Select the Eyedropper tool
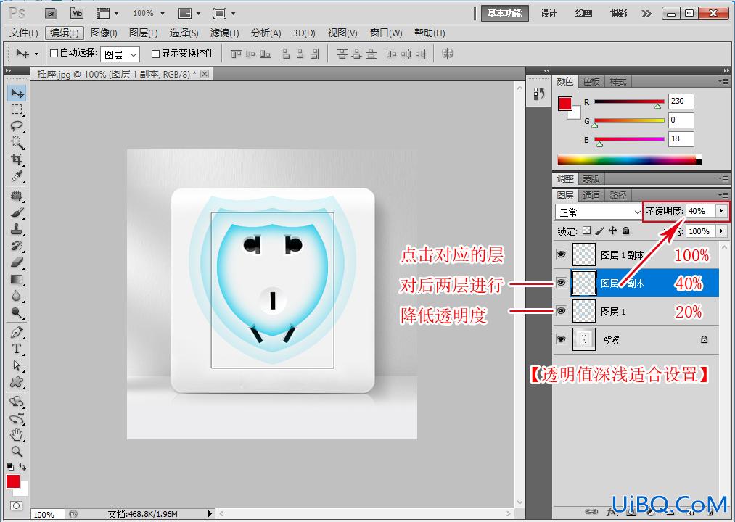Screen dimensions: 735x522 point(17,176)
